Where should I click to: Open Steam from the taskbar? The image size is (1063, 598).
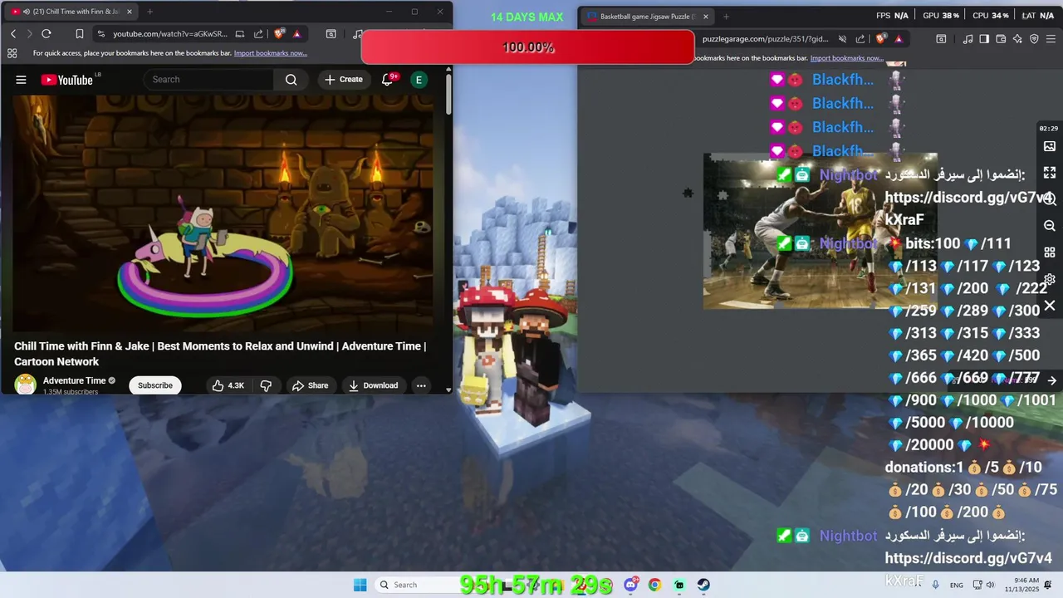click(x=703, y=585)
